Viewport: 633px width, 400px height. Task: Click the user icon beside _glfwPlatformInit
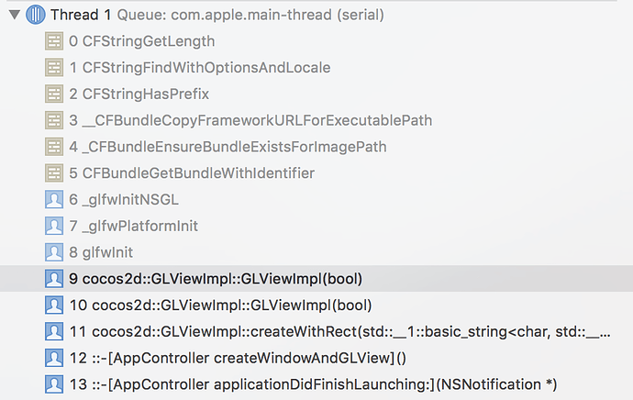tap(55, 226)
